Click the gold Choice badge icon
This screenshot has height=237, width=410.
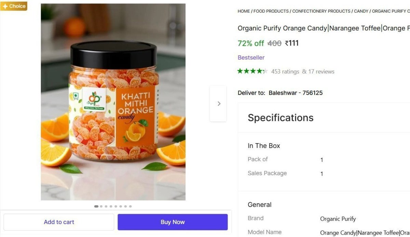click(14, 6)
